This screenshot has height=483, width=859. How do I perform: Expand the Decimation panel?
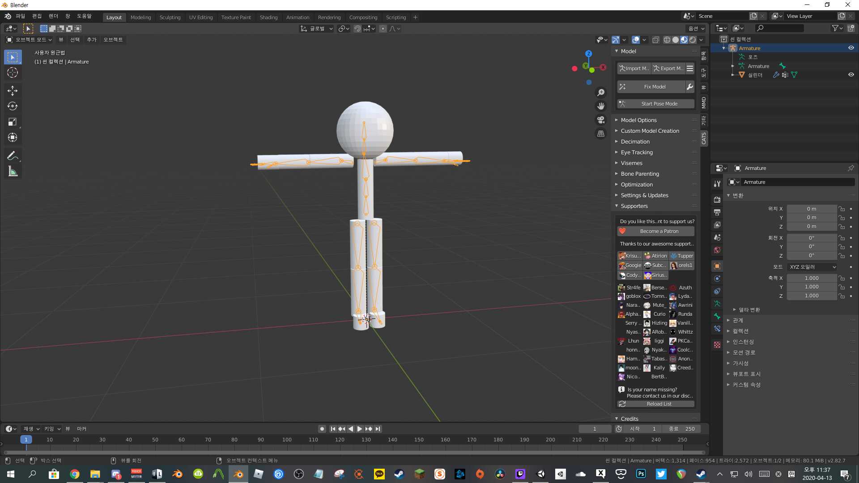[x=635, y=142]
